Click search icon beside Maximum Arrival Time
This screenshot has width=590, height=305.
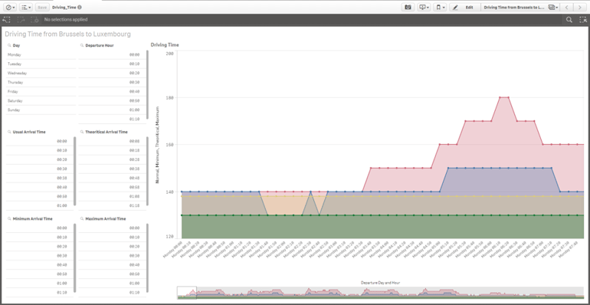[x=82, y=218]
